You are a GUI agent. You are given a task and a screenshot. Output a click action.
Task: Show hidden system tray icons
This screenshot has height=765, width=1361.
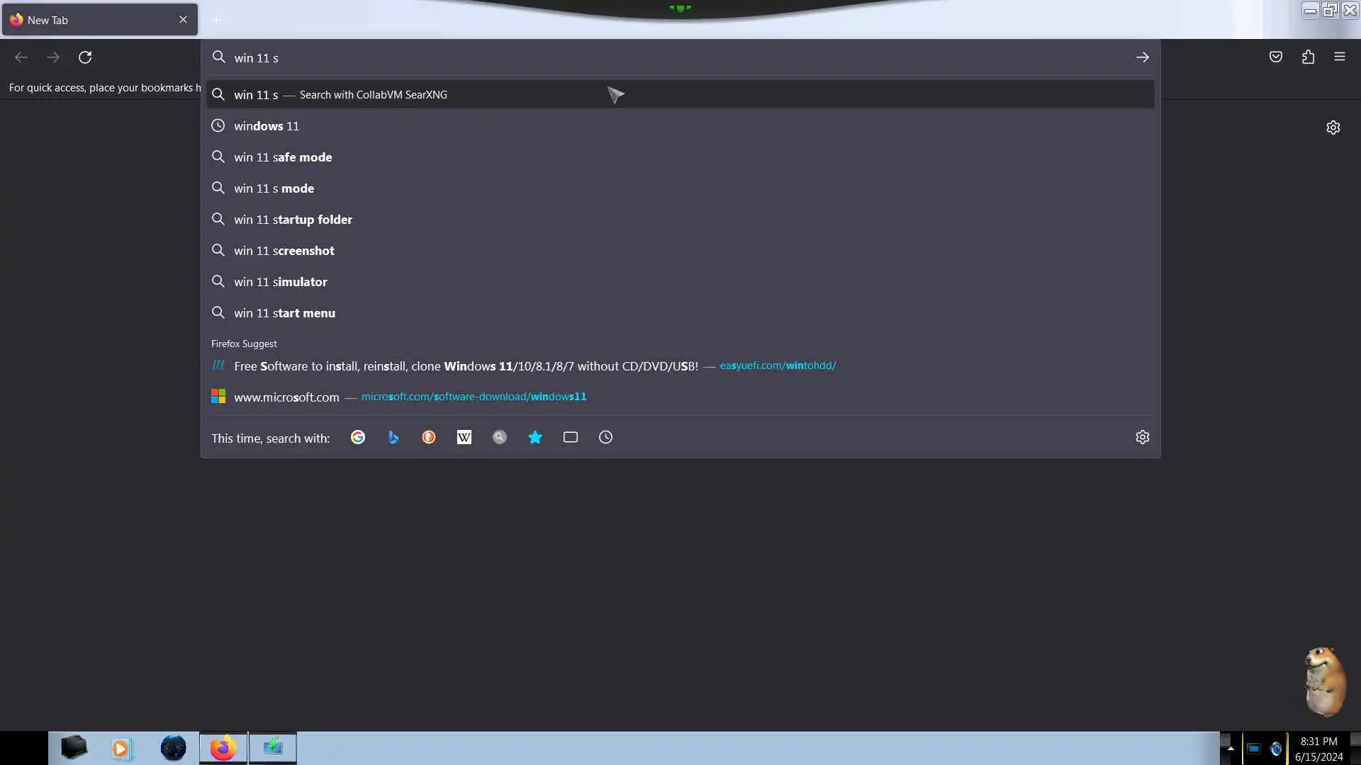[1231, 748]
